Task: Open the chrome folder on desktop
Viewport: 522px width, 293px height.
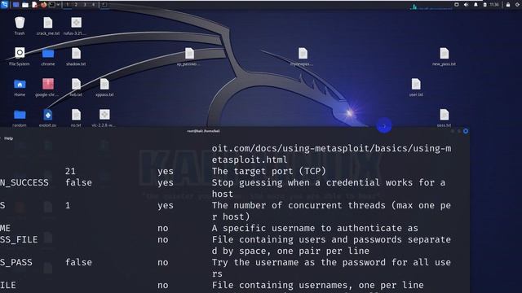Action: pos(48,56)
